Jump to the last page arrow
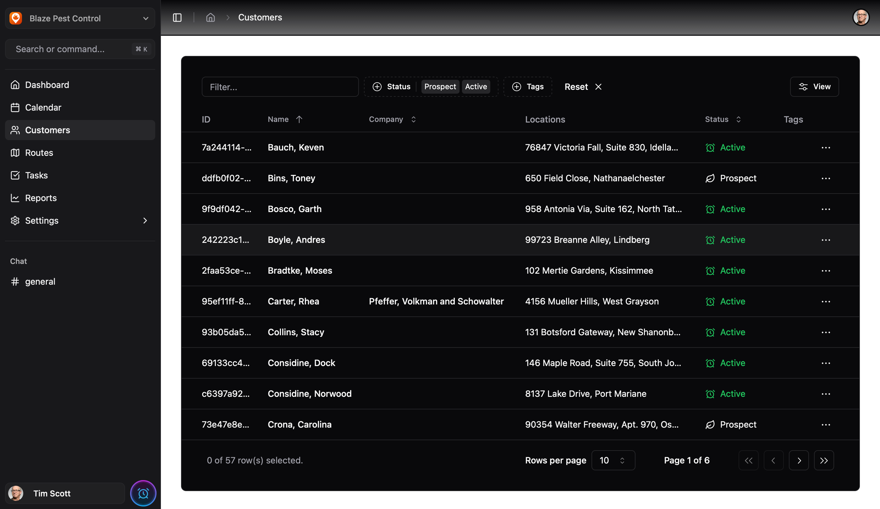The width and height of the screenshot is (880, 509). 824,461
